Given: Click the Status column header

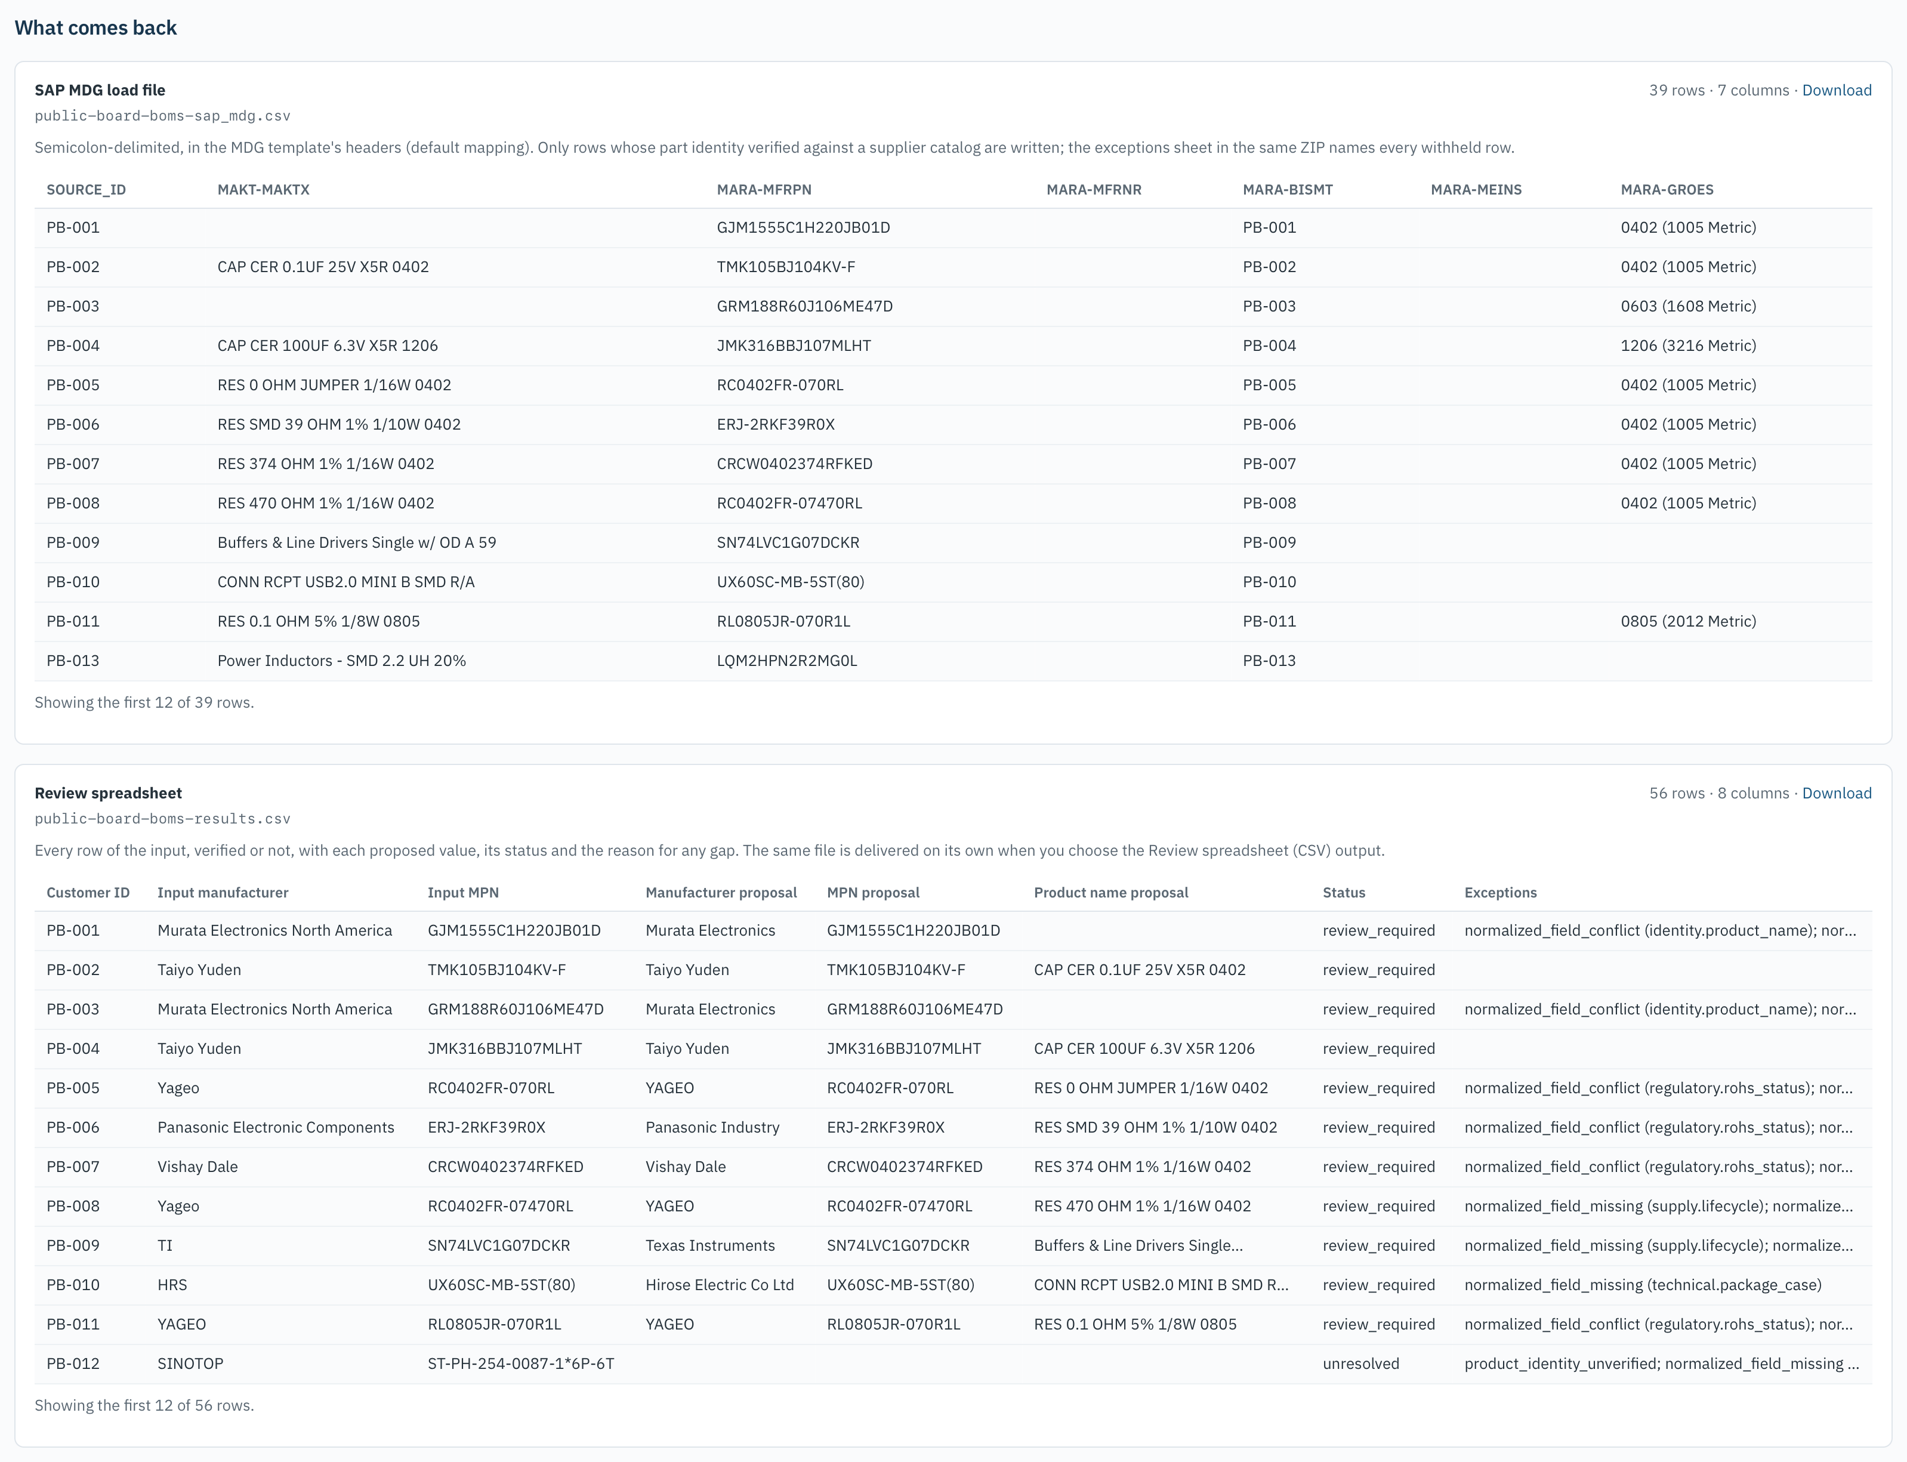Looking at the screenshot, I should [1343, 893].
